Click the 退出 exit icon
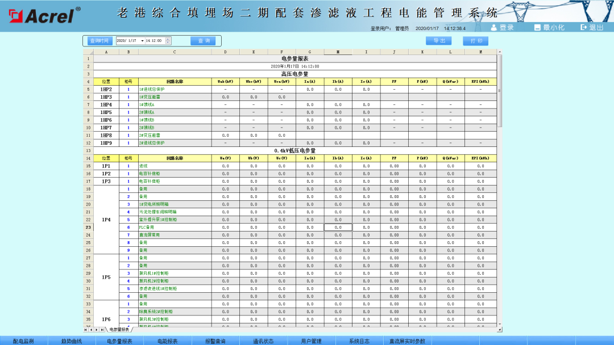 pos(583,27)
